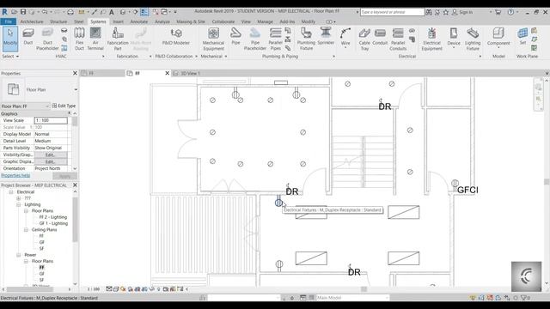Click Edit button for Visibility/Graphics

pos(51,154)
